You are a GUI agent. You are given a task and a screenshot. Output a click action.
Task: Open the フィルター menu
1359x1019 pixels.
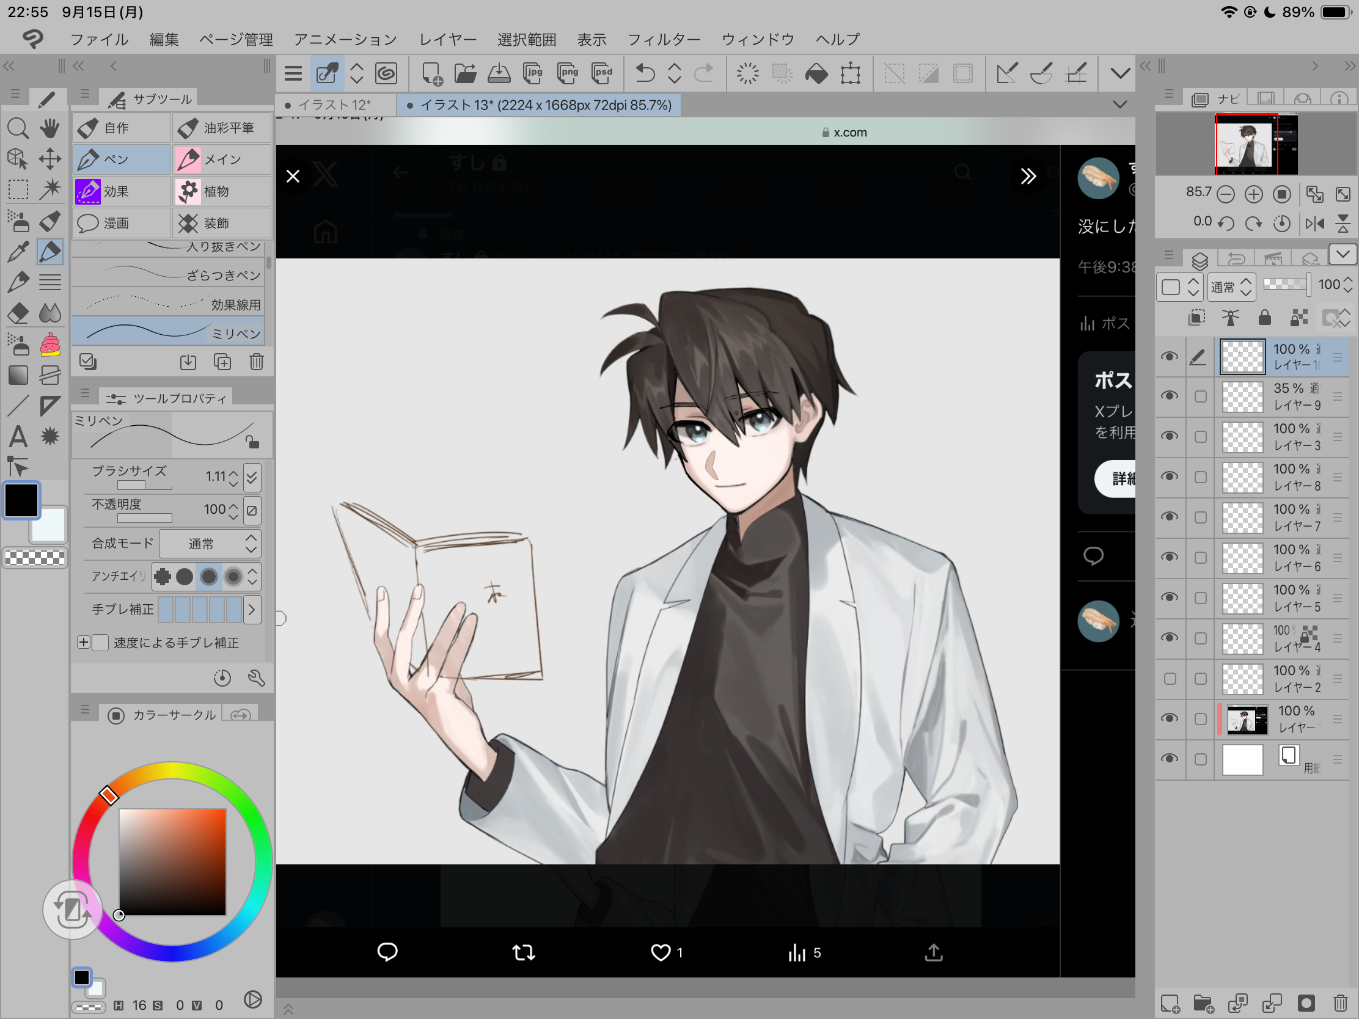(x=663, y=40)
